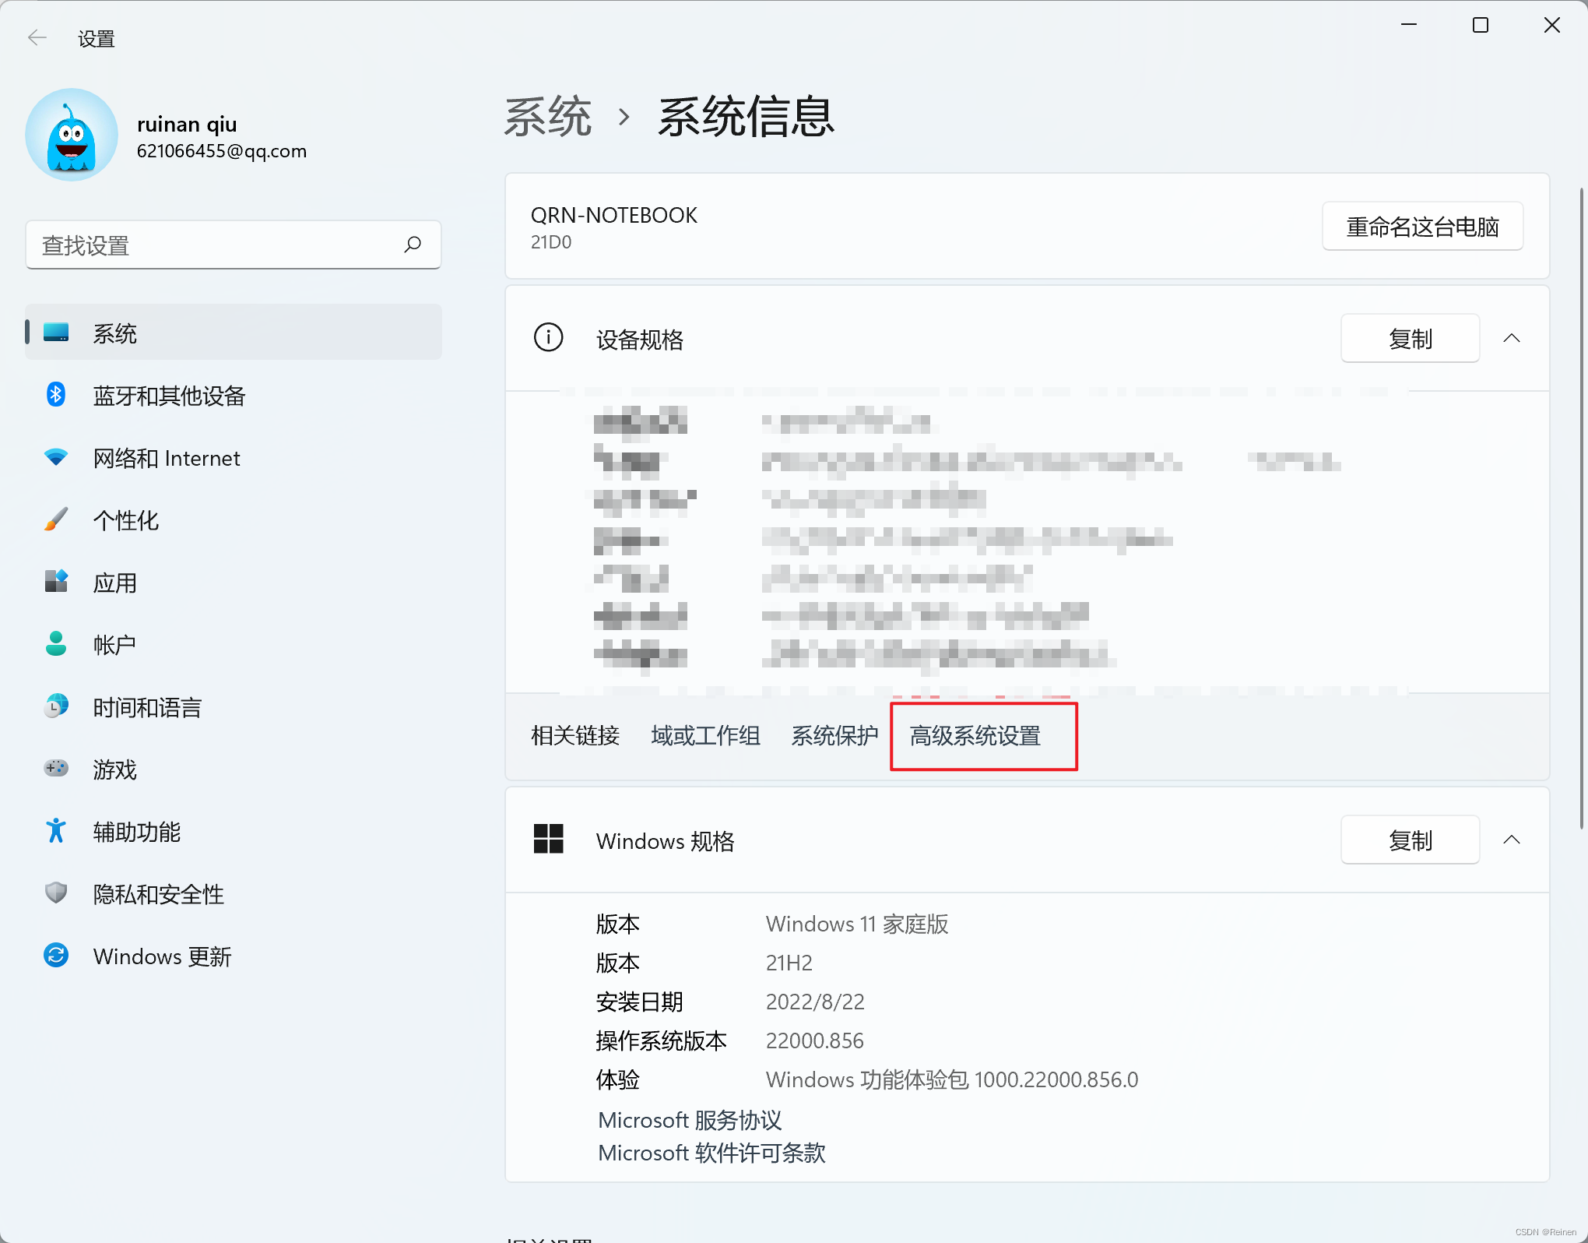Open Time and language settings
The height and width of the screenshot is (1243, 1588).
pos(147,707)
